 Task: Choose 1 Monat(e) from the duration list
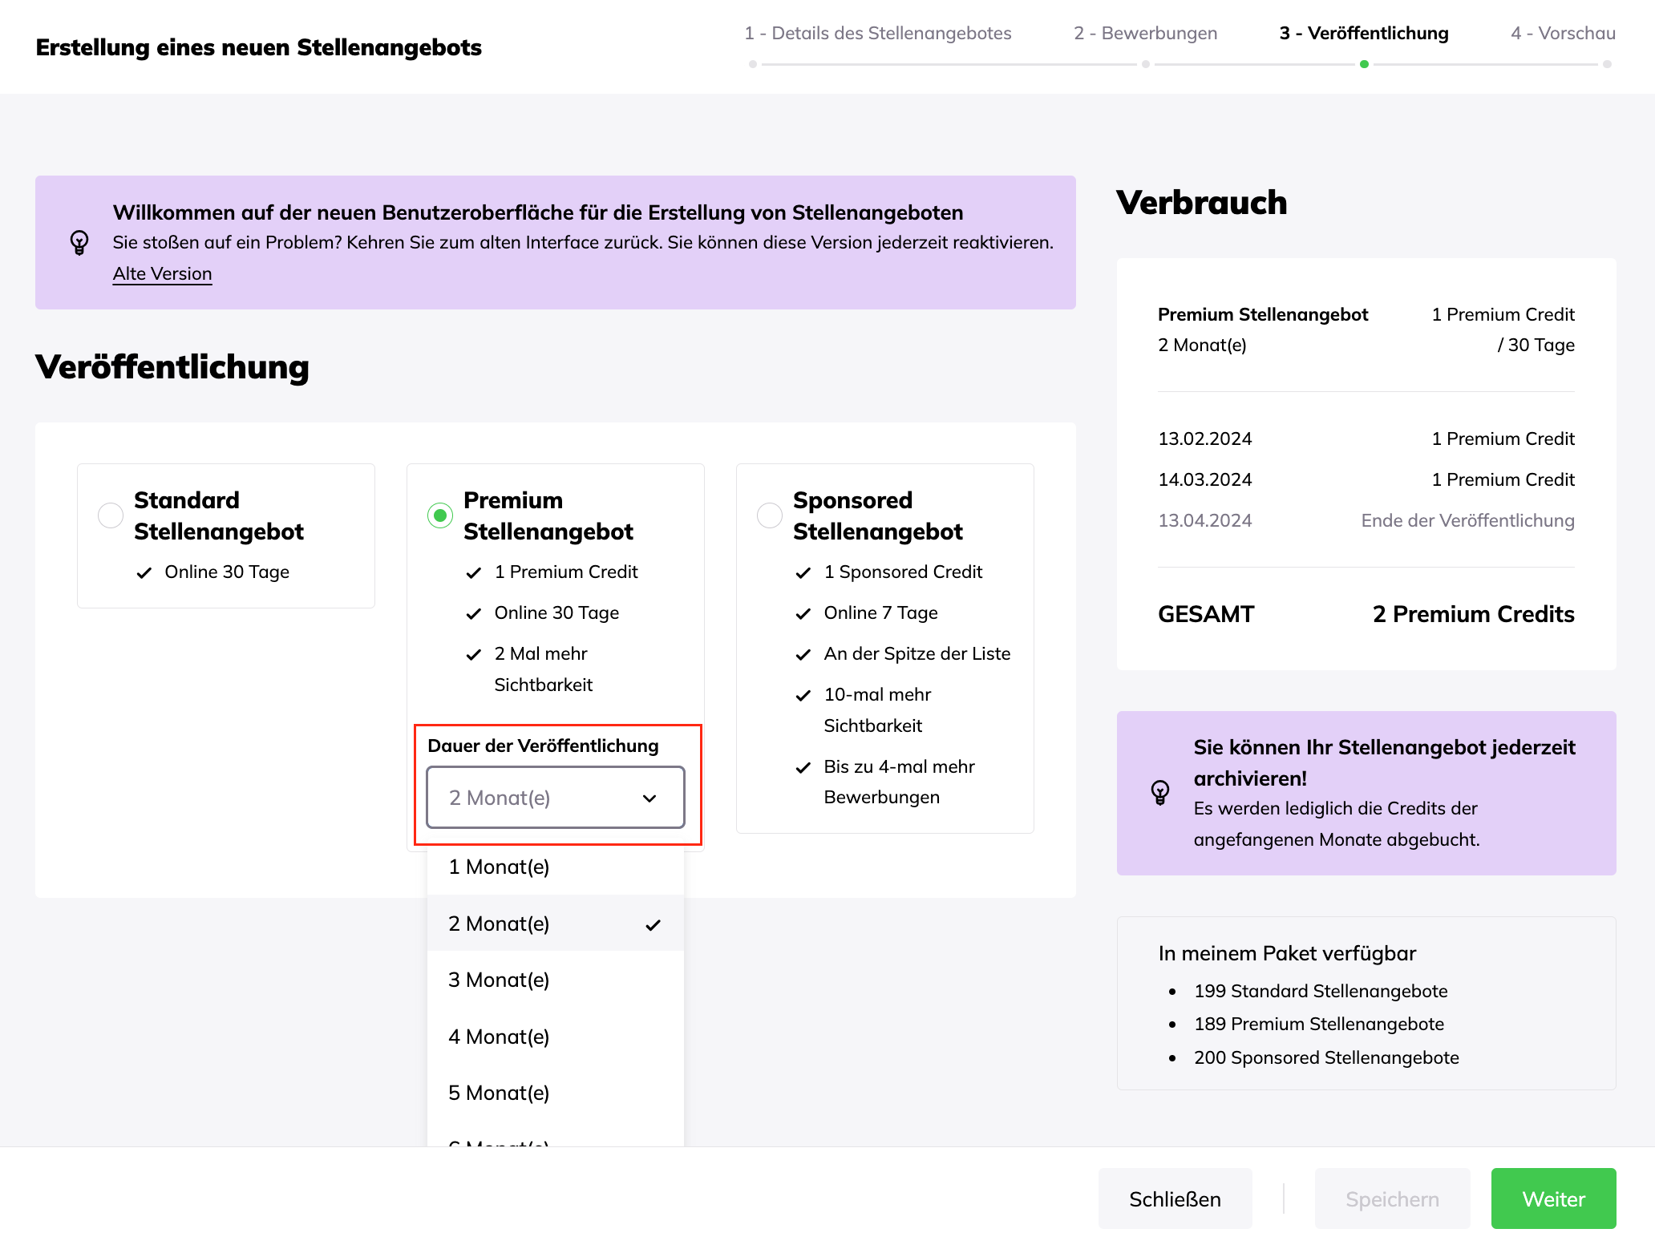click(x=499, y=867)
